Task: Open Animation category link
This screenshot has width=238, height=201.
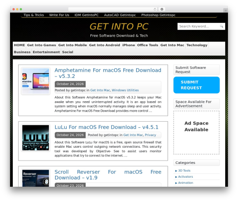Action: (186, 183)
